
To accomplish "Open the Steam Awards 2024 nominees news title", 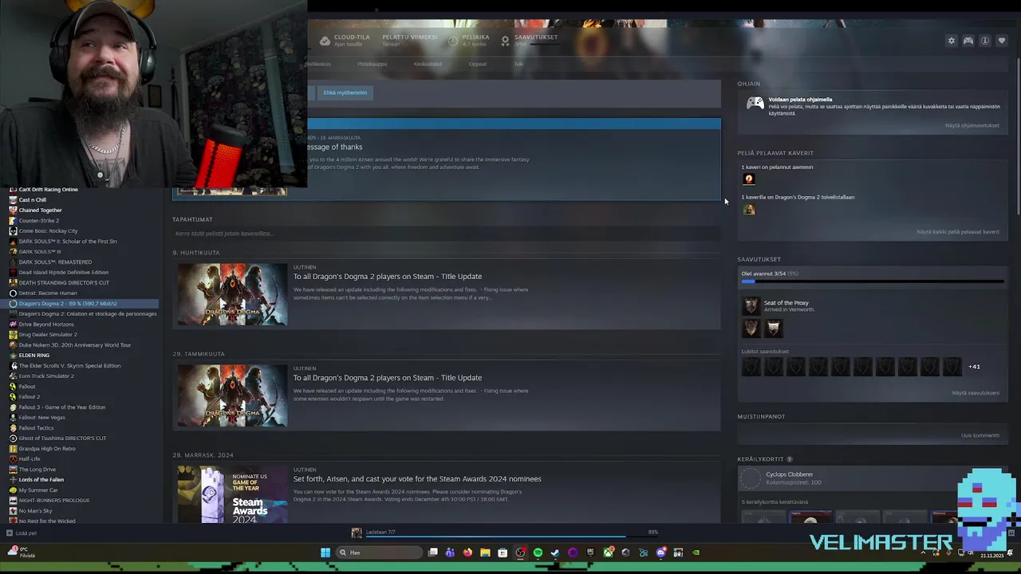I will 417,479.
